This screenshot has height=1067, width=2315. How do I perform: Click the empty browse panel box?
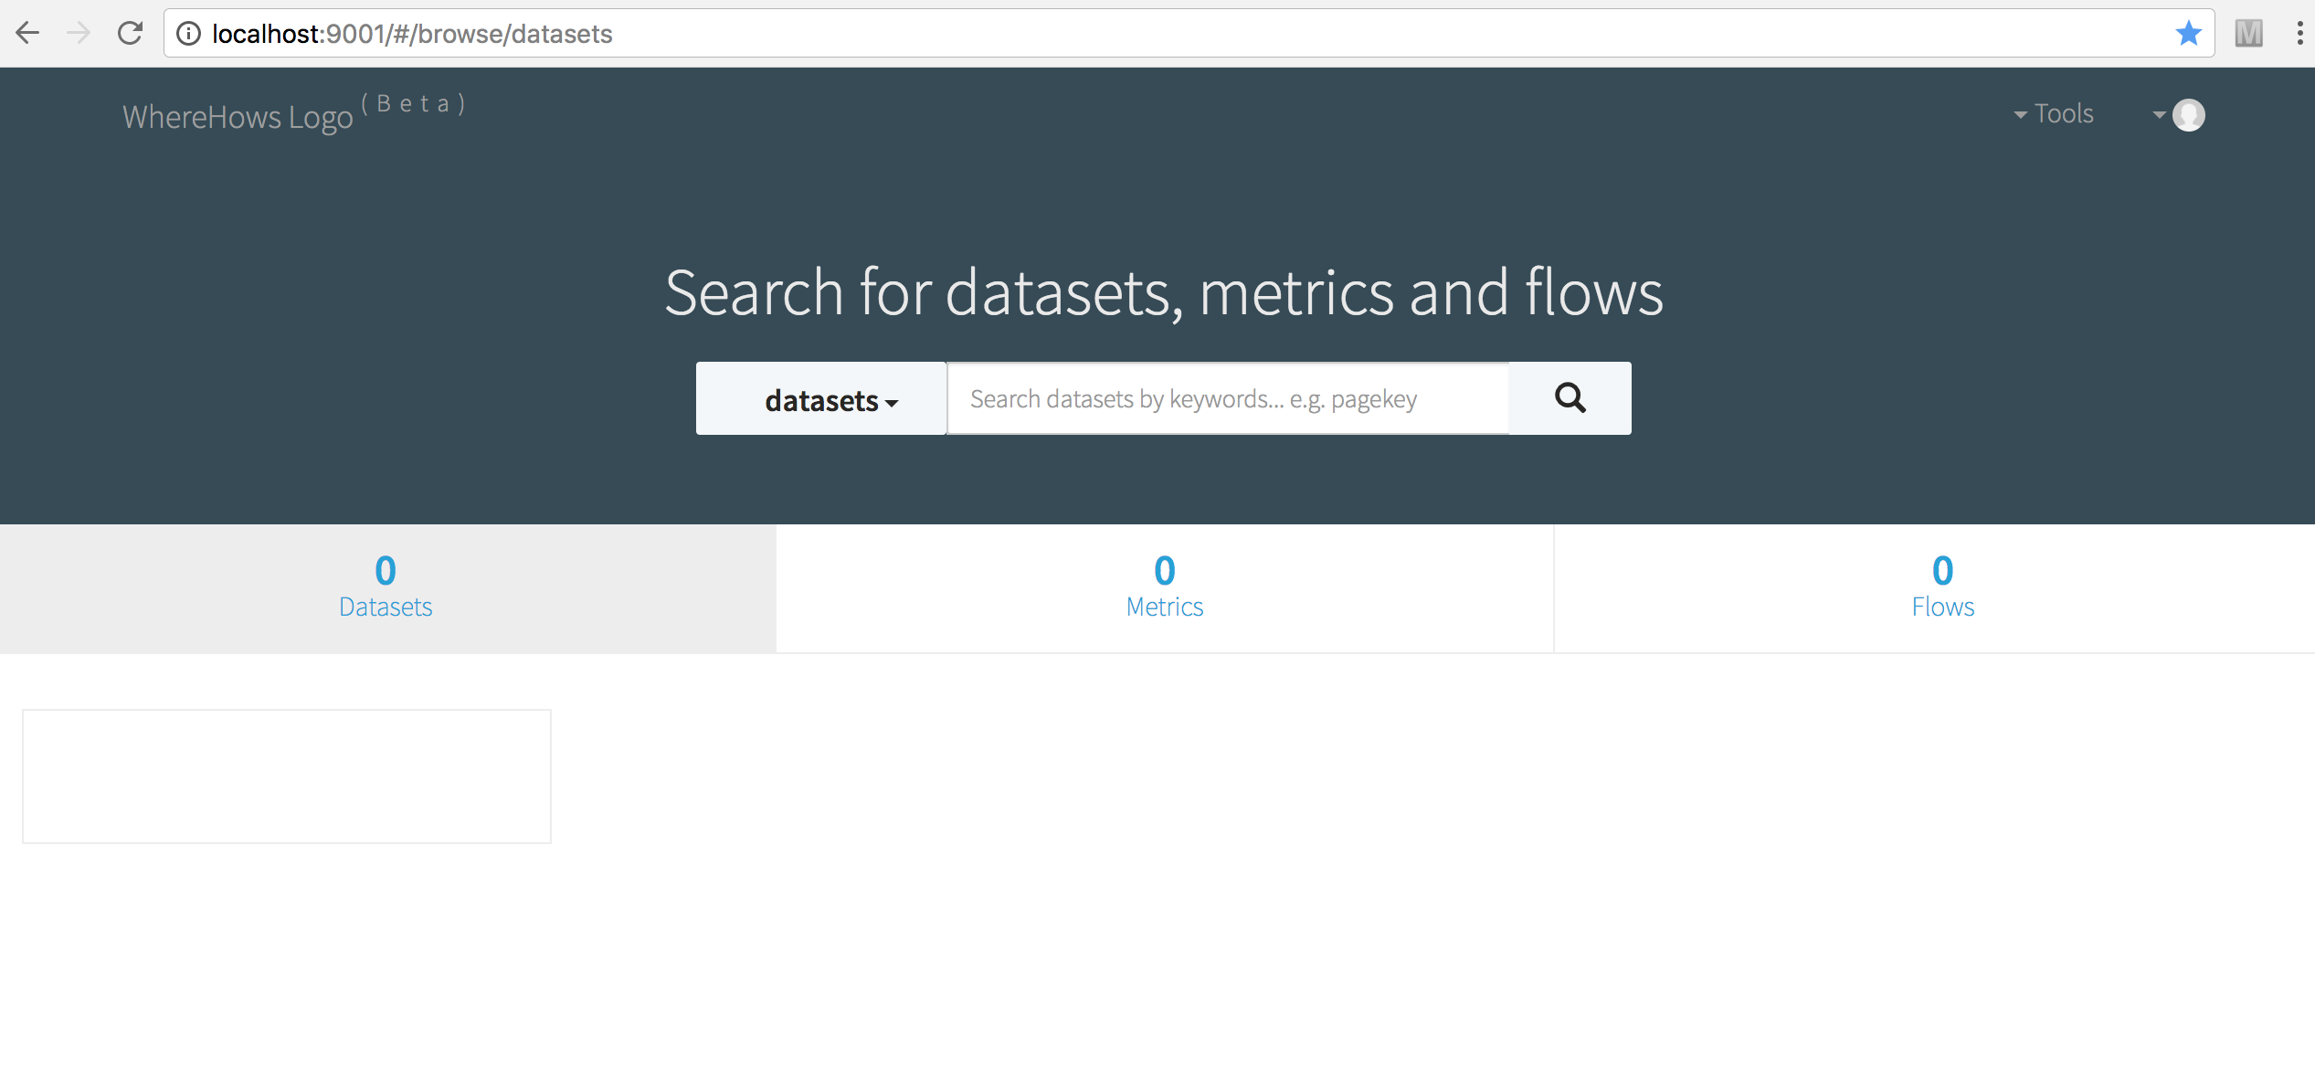click(x=286, y=776)
